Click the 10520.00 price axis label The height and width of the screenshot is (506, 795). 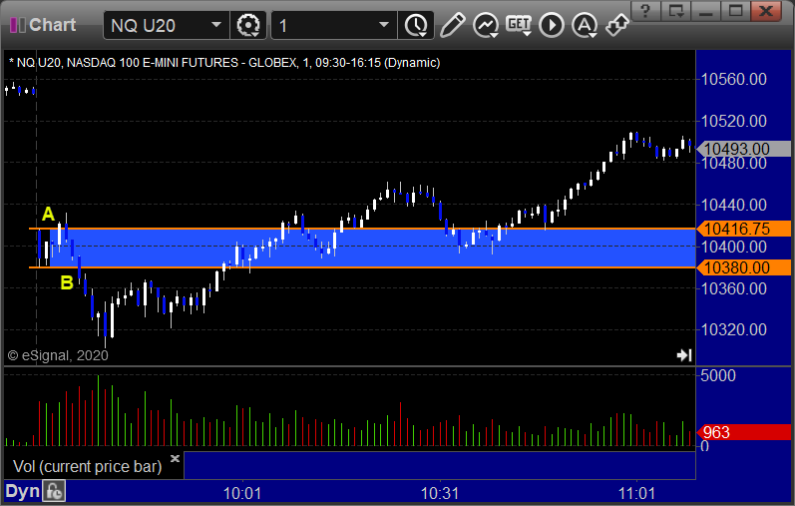coord(733,121)
